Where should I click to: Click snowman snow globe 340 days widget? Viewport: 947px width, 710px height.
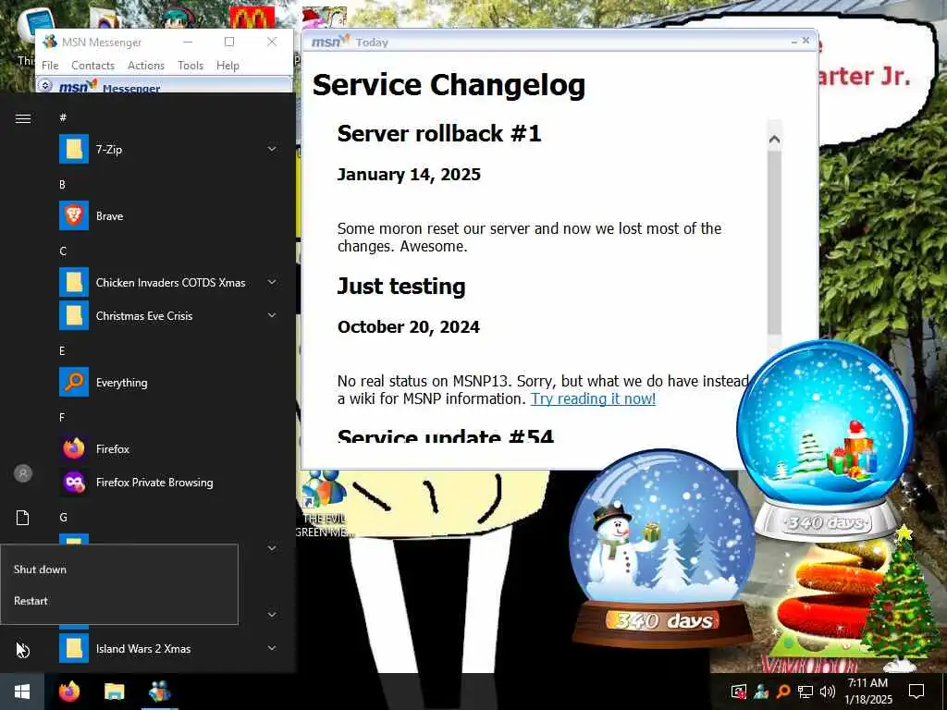(662, 547)
